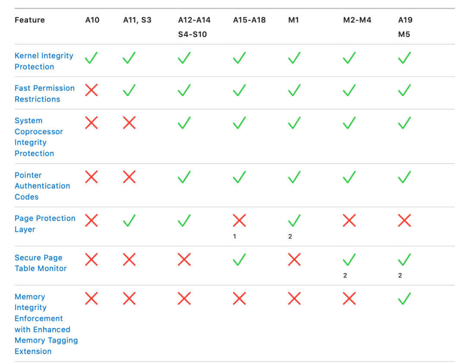
Task: Click footnote 2 under Secure Page Table Monitor M2-M4
Action: click(x=345, y=276)
